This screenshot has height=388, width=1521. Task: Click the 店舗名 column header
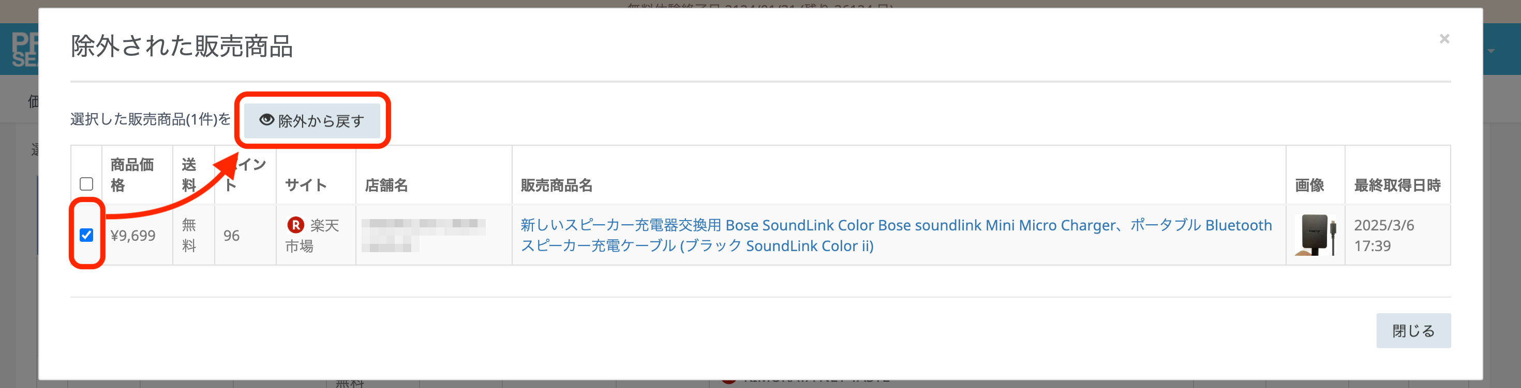pos(386,185)
